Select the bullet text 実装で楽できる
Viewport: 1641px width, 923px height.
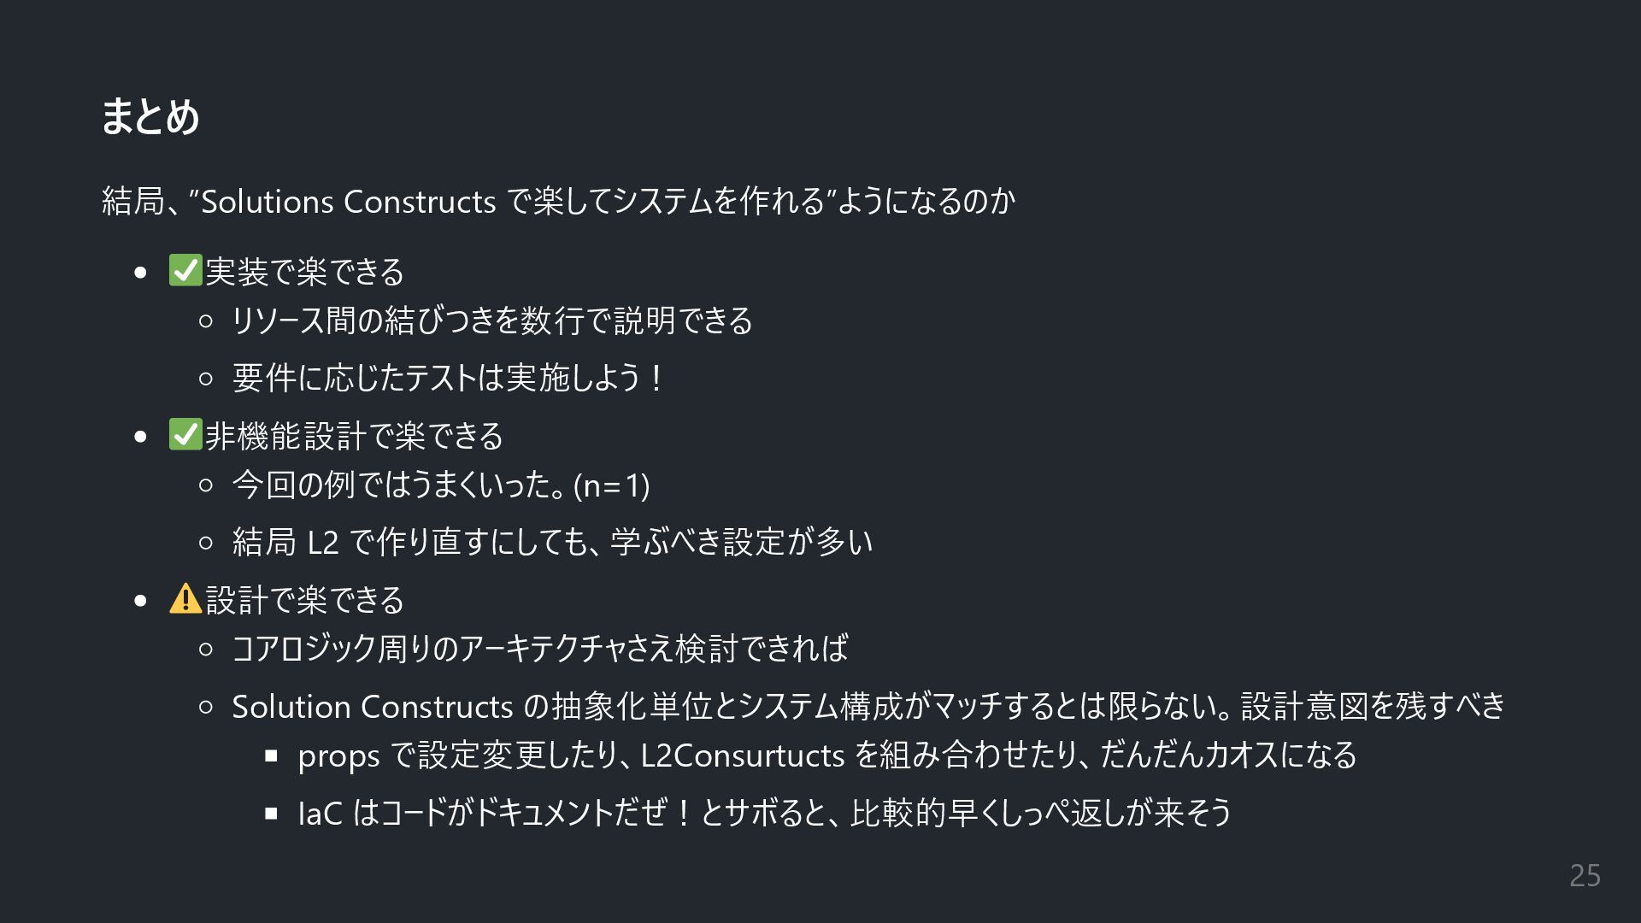[x=305, y=272]
